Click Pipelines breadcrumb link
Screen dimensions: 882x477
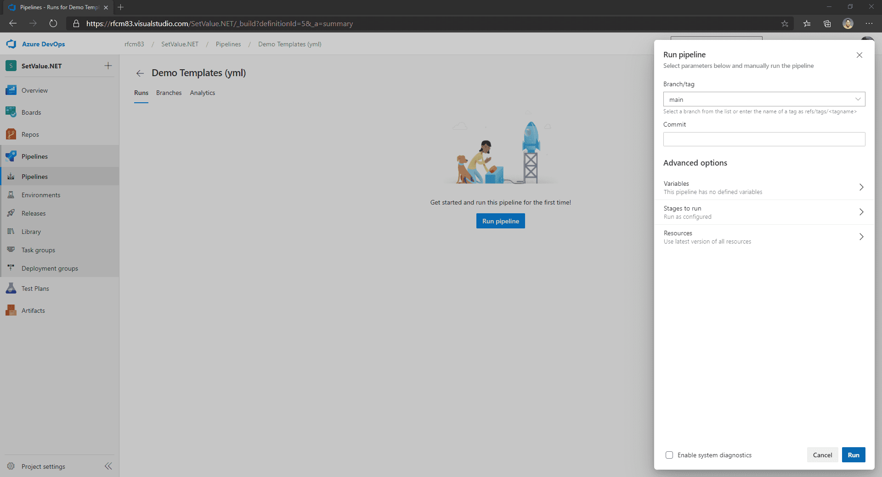pyautogui.click(x=228, y=44)
